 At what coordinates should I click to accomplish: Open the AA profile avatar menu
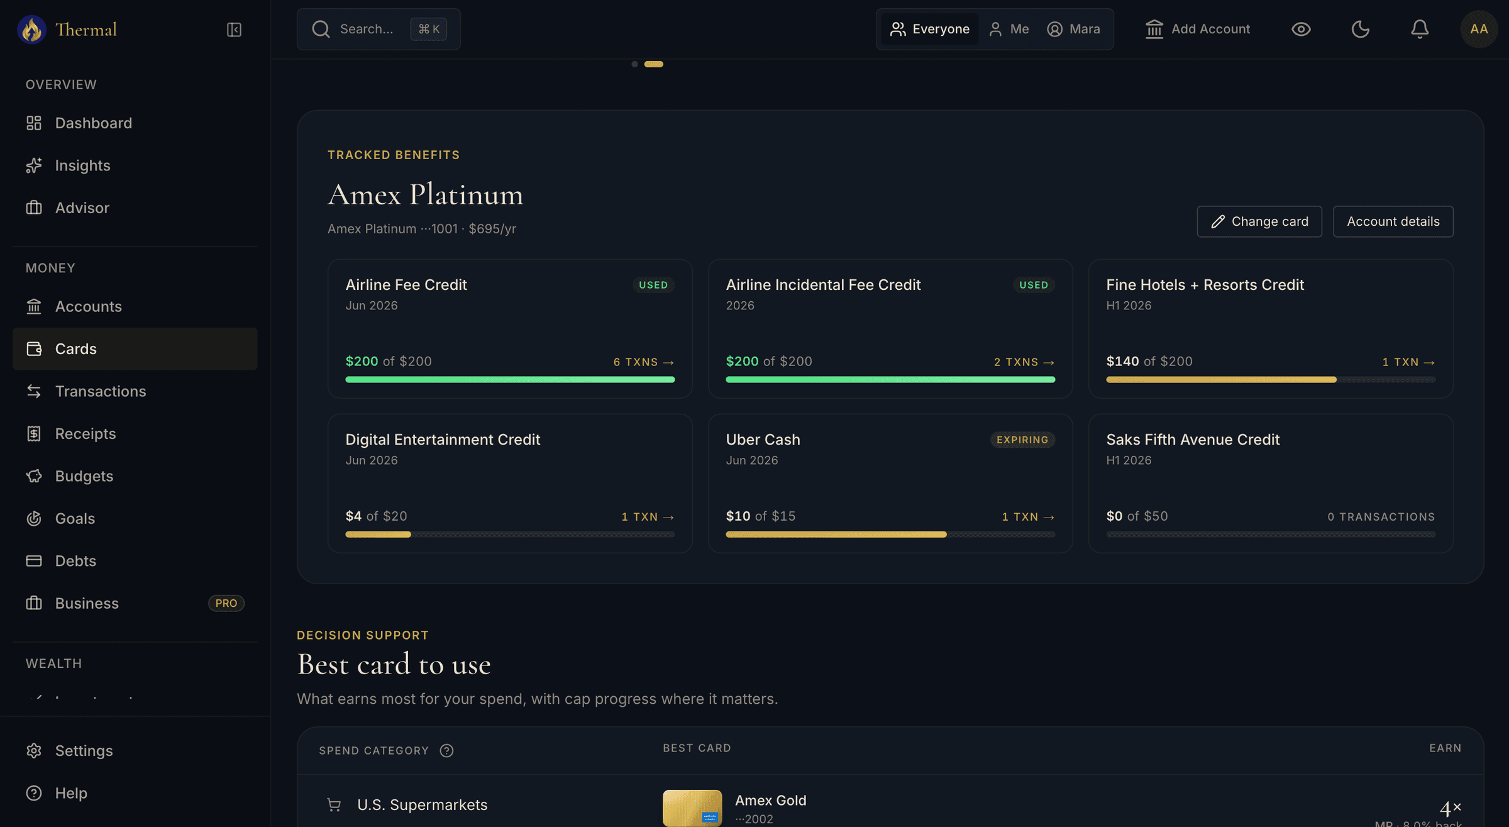coord(1479,29)
